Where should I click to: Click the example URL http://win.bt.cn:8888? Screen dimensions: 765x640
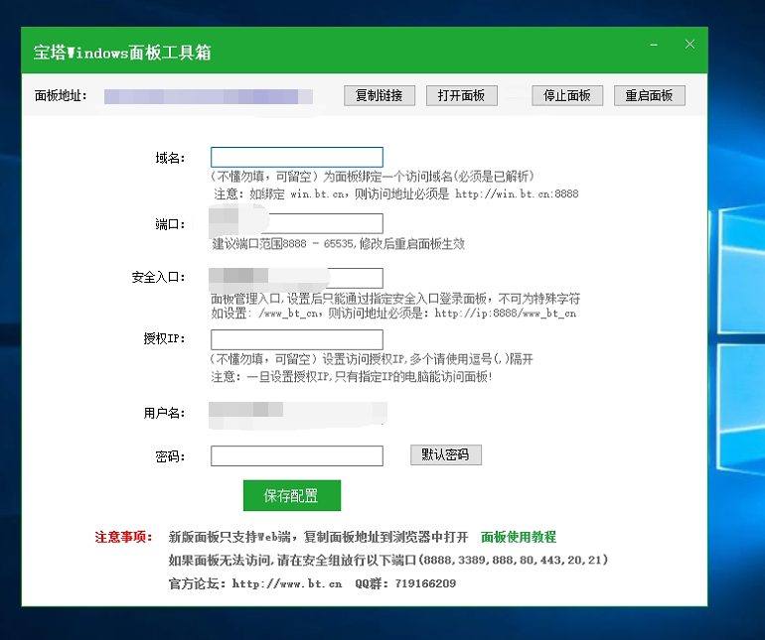pos(517,194)
